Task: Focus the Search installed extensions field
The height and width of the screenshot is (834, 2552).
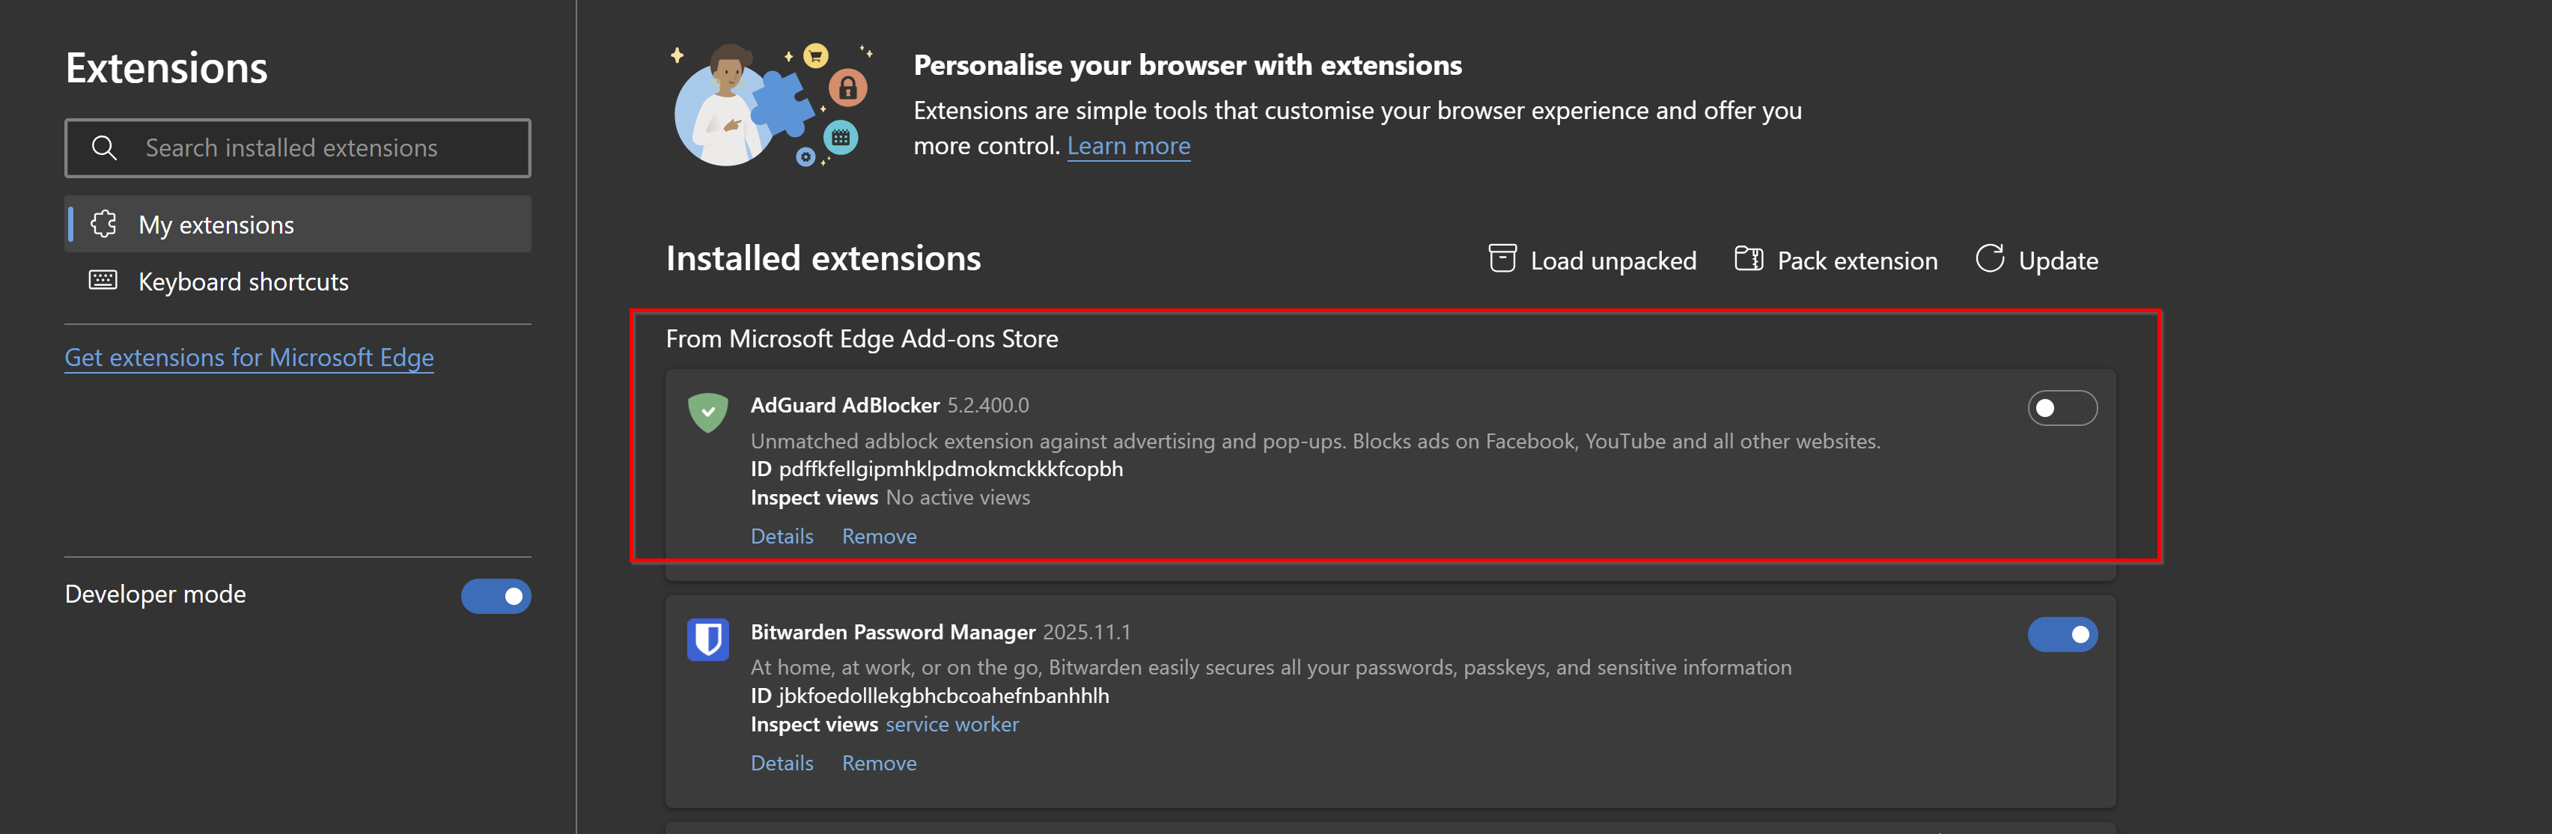Action: tap(298, 147)
